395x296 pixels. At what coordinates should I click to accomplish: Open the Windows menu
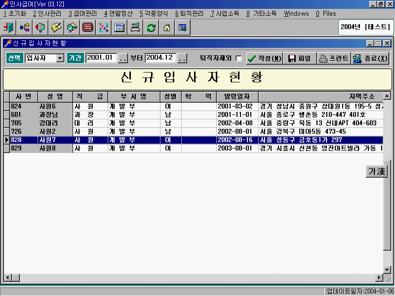point(296,14)
